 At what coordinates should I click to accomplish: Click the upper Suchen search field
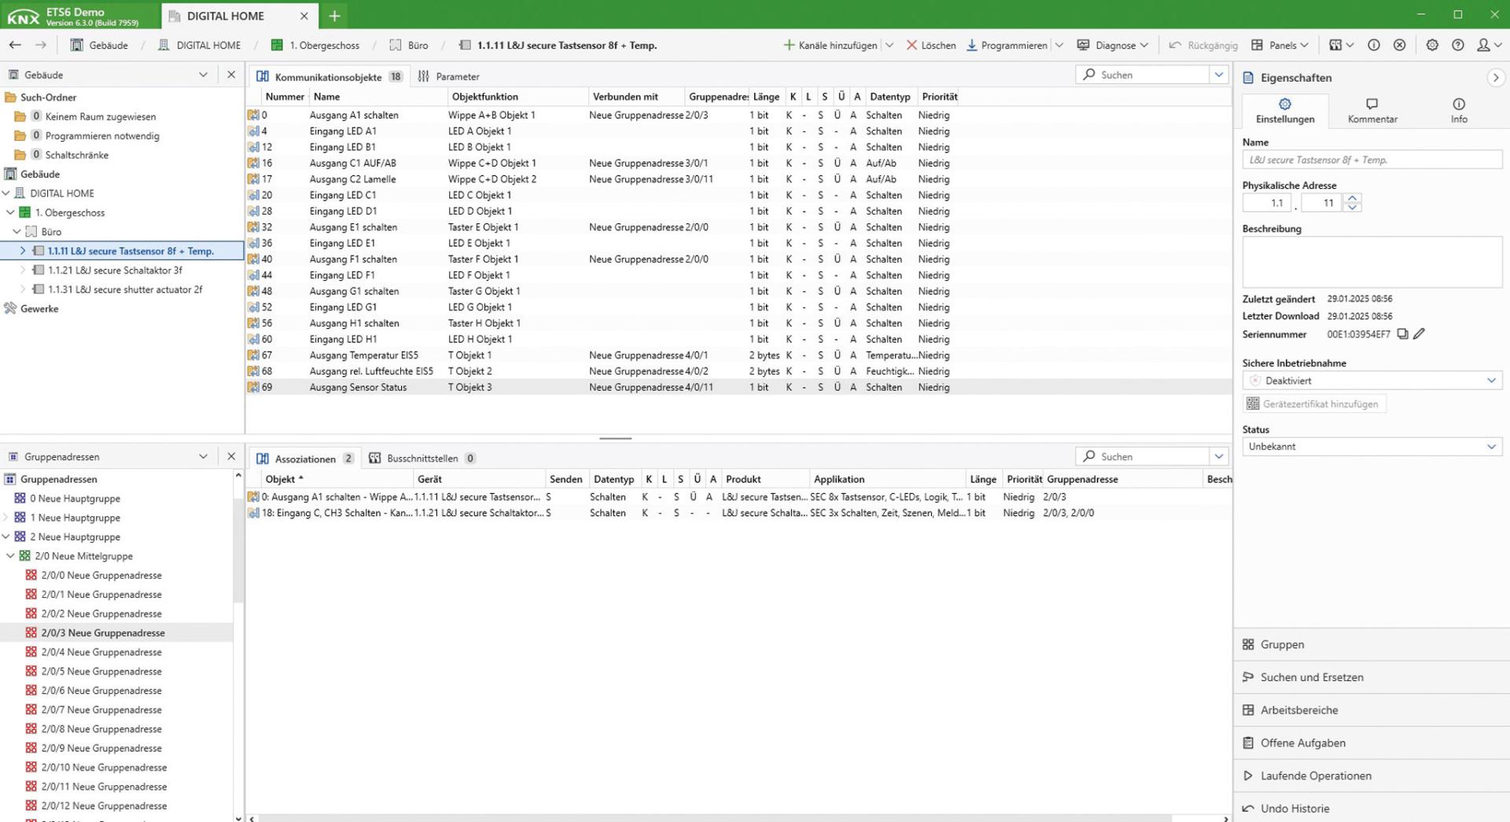click(x=1142, y=75)
